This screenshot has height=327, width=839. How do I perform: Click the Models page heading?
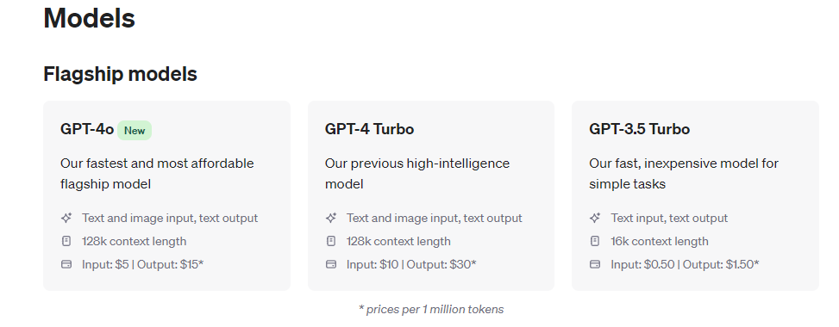click(x=90, y=18)
